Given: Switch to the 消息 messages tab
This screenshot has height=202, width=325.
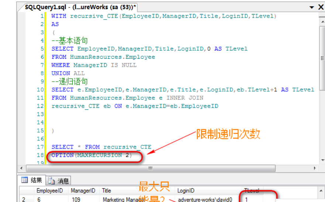Looking at the screenshot, I should (59, 181).
